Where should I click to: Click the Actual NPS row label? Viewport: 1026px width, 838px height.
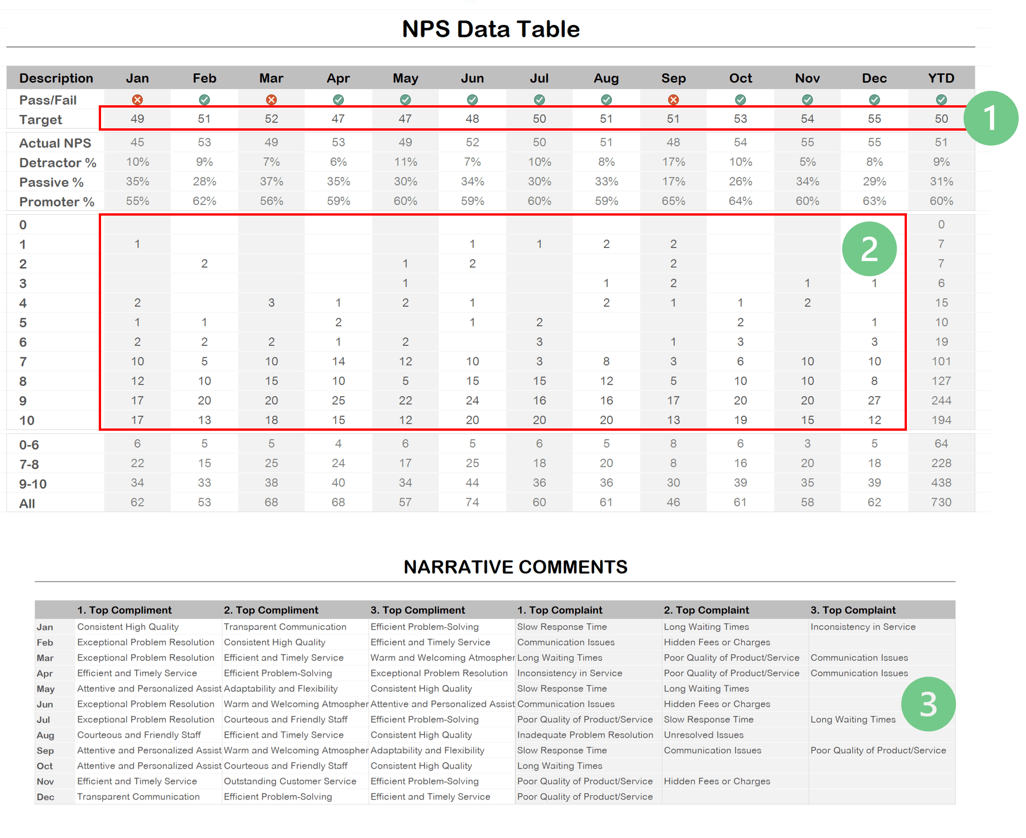pyautogui.click(x=55, y=144)
